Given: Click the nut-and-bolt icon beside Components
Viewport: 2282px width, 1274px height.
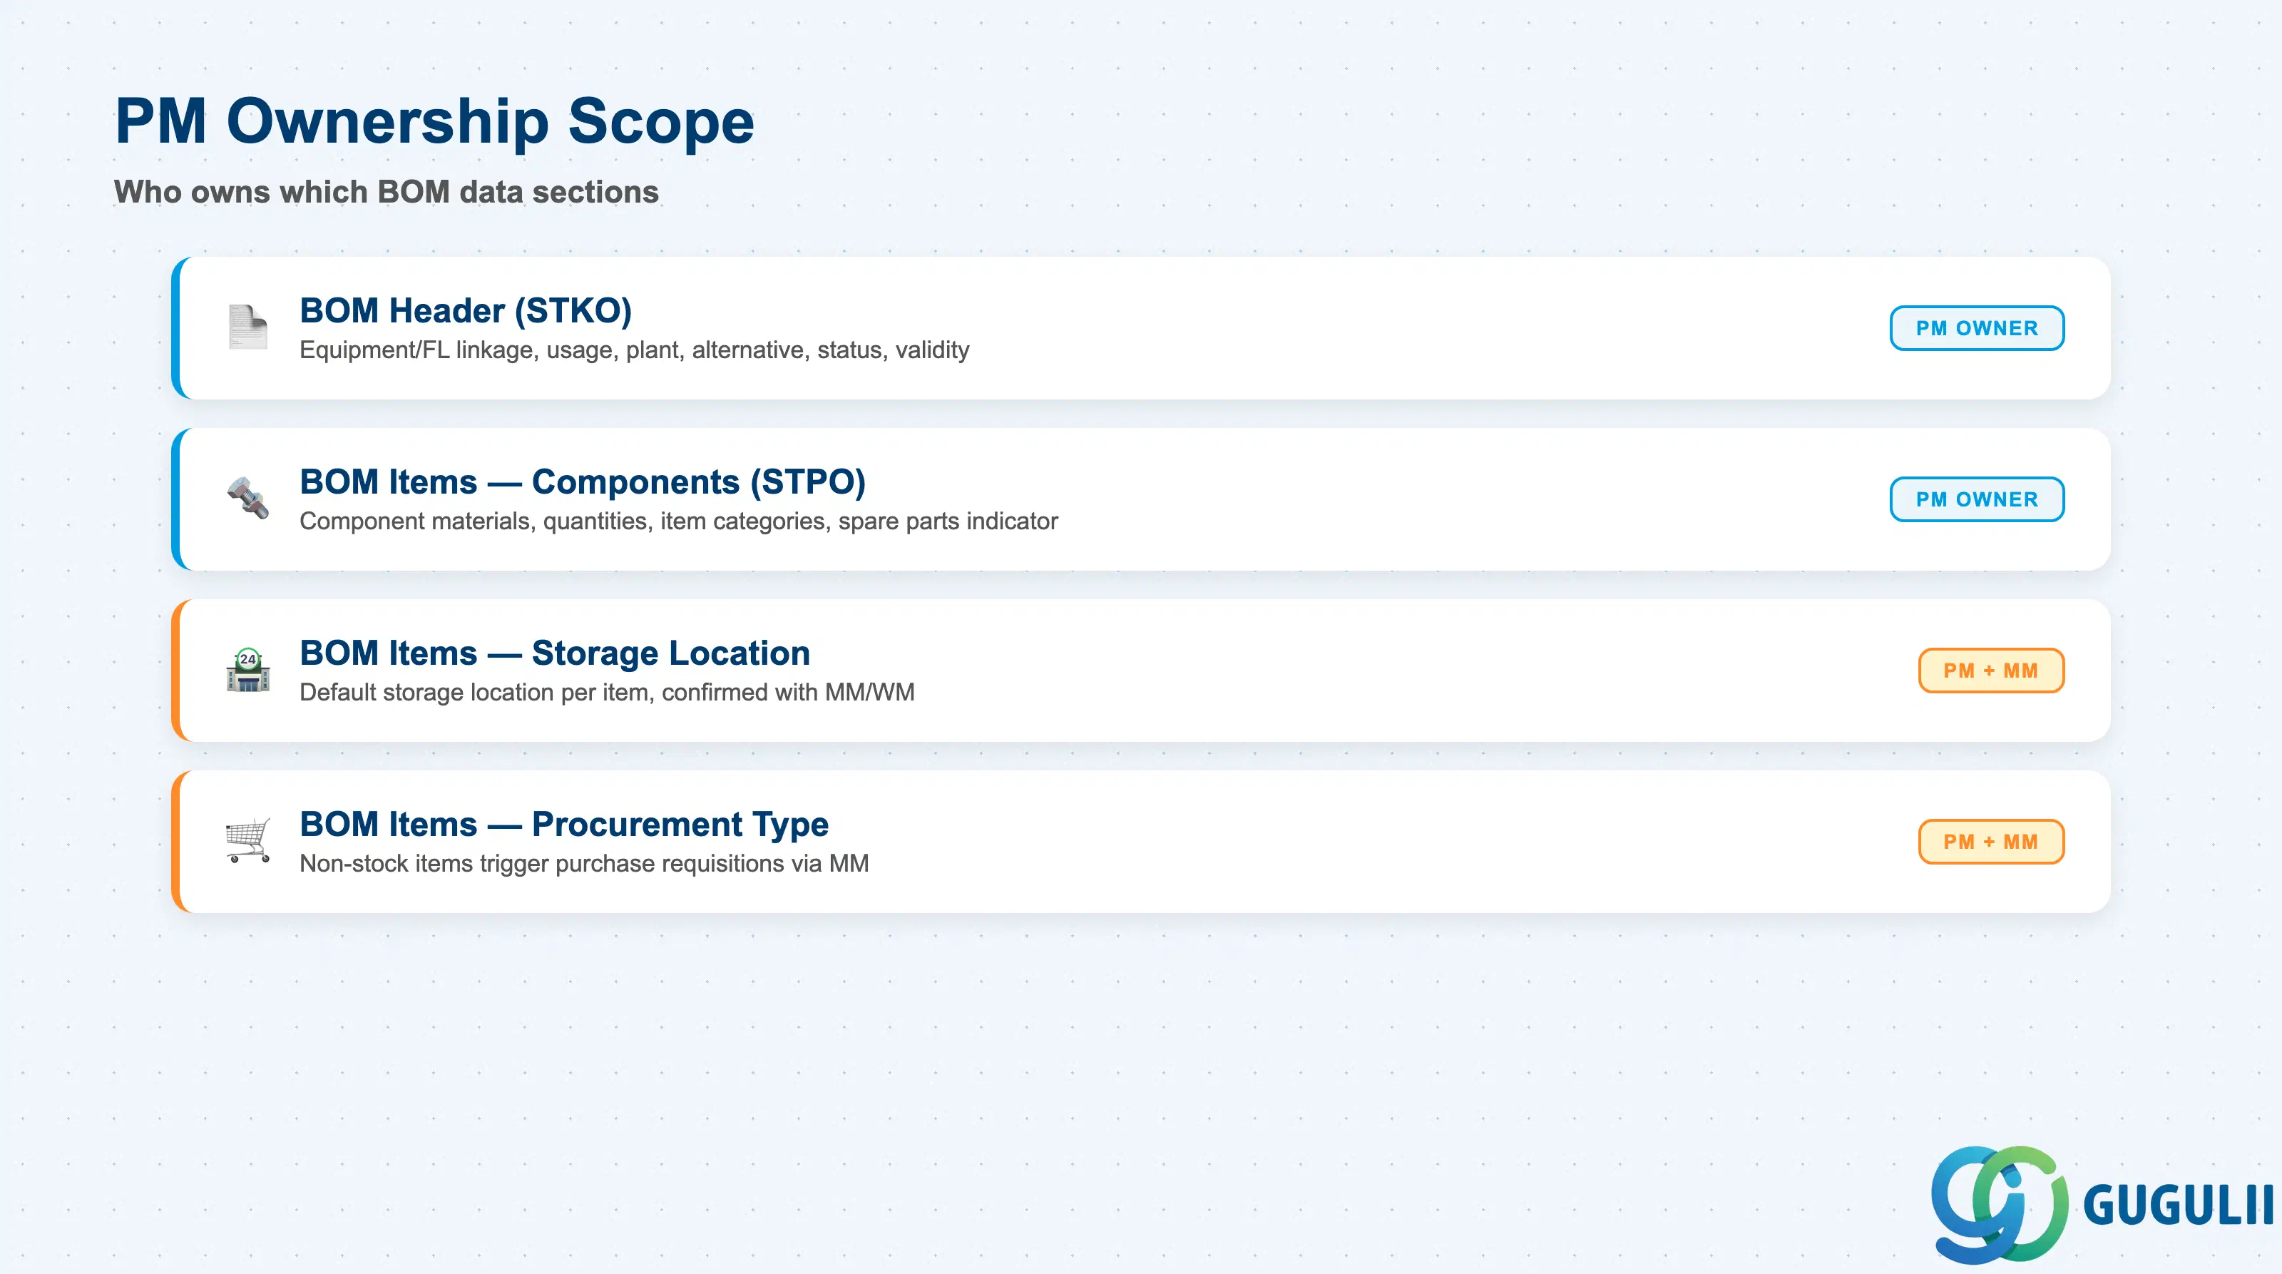Looking at the screenshot, I should (248, 498).
